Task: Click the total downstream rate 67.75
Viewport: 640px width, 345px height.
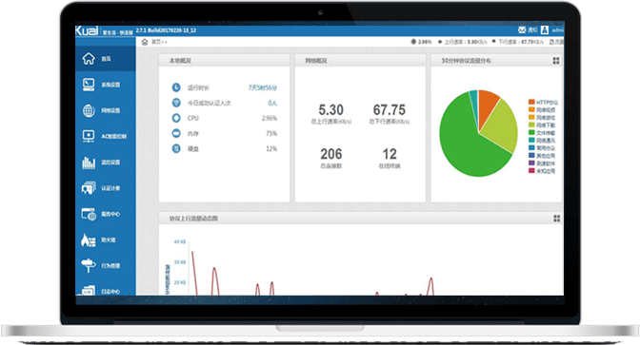Action: [390, 110]
